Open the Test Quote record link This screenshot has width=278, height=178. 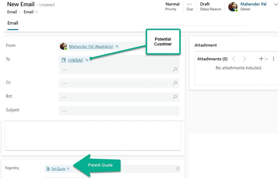[58, 169]
